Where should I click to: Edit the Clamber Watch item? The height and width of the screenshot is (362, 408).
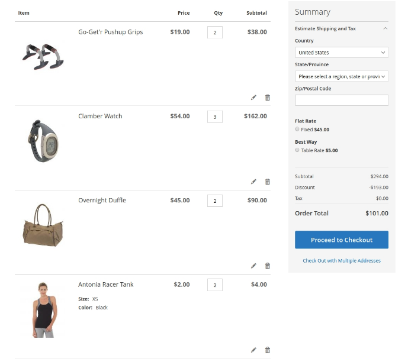(x=253, y=182)
